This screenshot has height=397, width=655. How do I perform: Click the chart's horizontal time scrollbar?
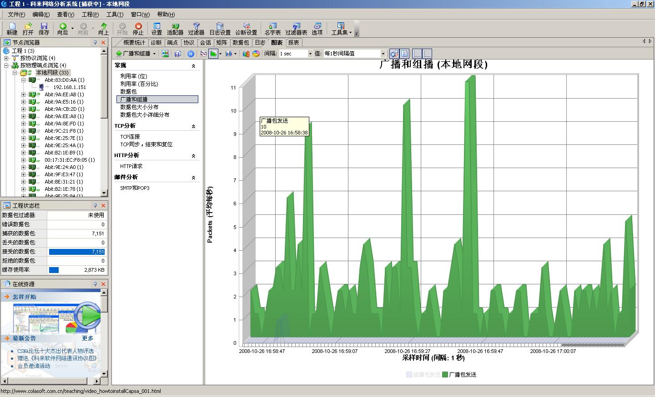point(592,345)
